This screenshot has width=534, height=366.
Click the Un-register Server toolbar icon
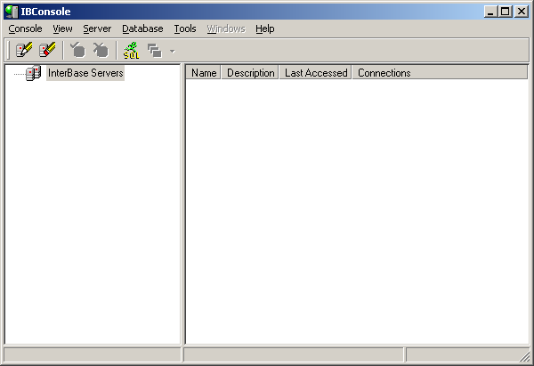pyautogui.click(x=47, y=51)
